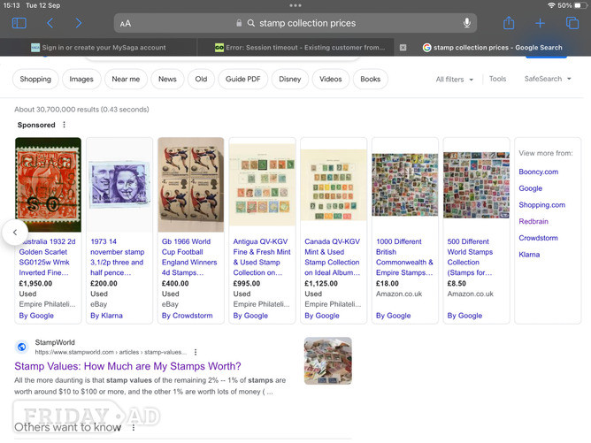The width and height of the screenshot is (591, 443).
Task: Open the Stamp Values StampWorld result
Action: click(127, 366)
